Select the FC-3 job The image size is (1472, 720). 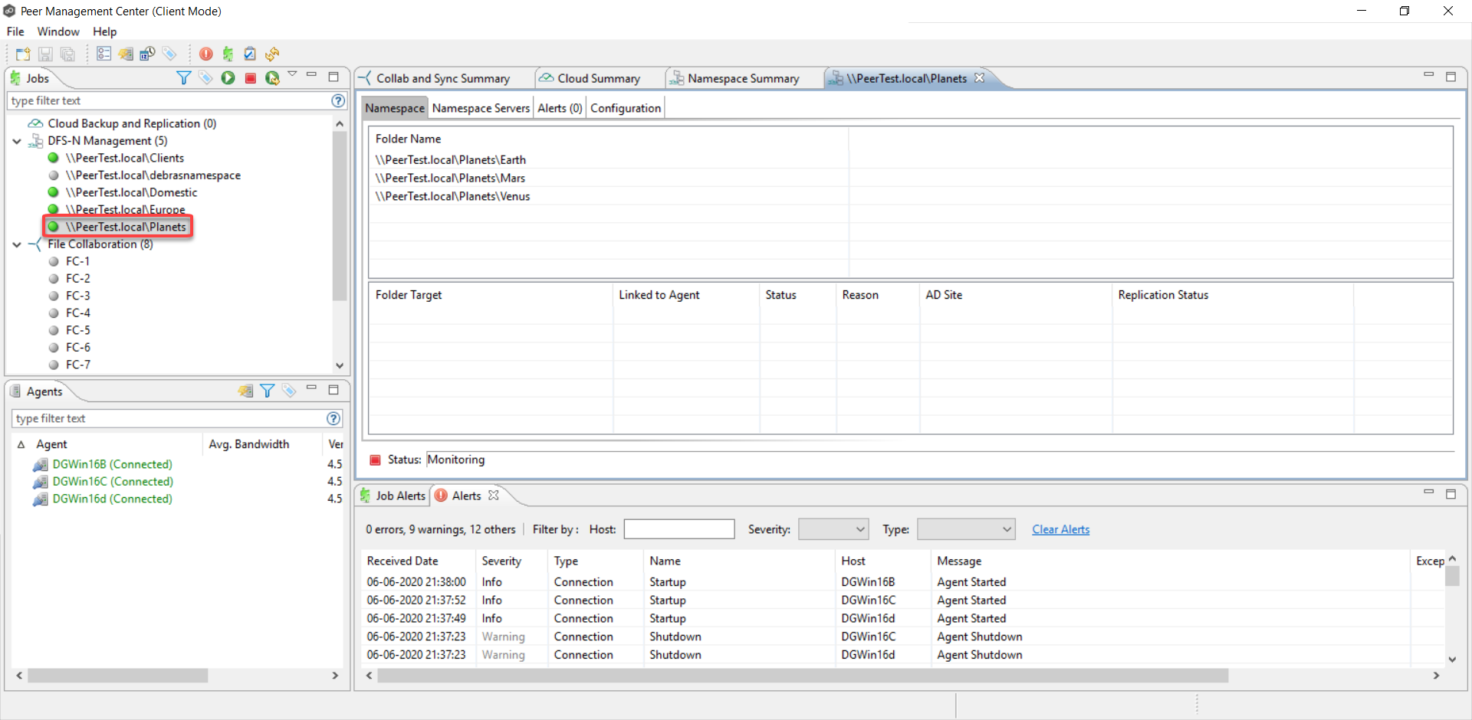(77, 296)
